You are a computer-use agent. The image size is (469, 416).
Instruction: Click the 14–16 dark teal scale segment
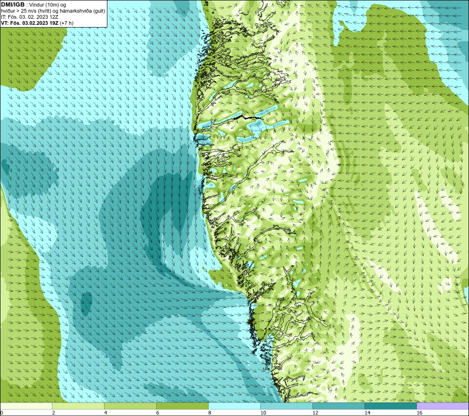390,406
